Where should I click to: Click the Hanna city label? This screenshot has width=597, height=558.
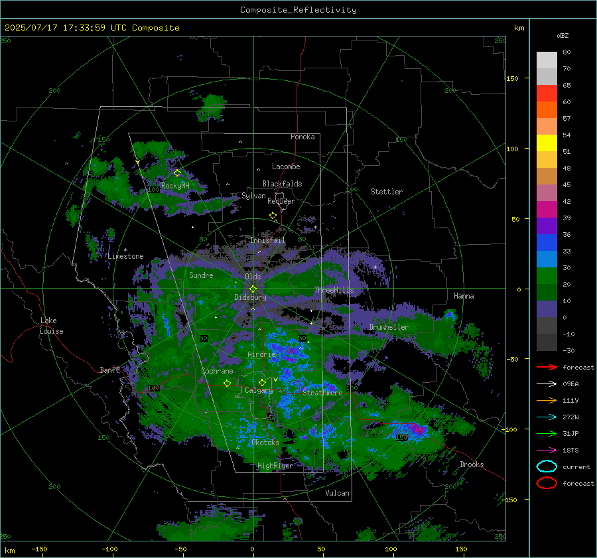click(464, 296)
